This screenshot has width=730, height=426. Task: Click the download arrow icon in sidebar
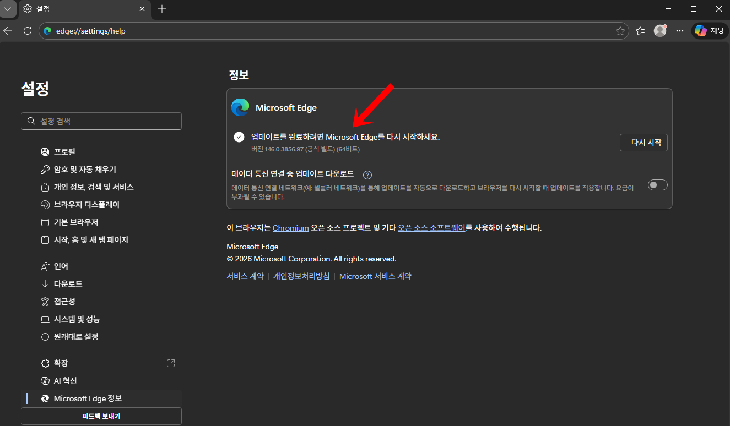[45, 284]
